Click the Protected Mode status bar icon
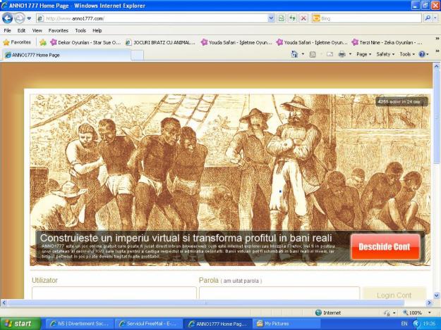441x330 pixels. [387, 312]
